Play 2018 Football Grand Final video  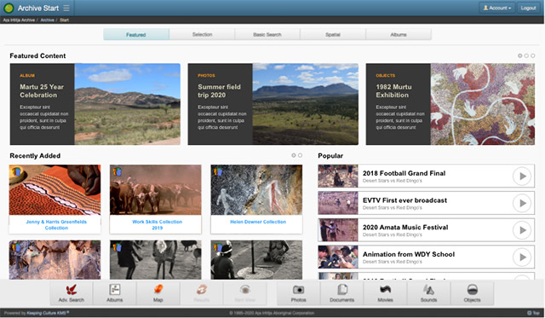[x=522, y=176]
